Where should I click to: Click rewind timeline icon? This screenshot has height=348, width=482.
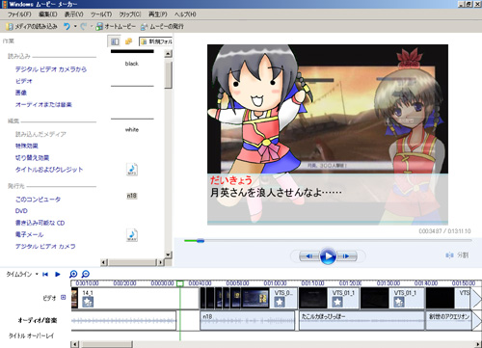point(45,274)
